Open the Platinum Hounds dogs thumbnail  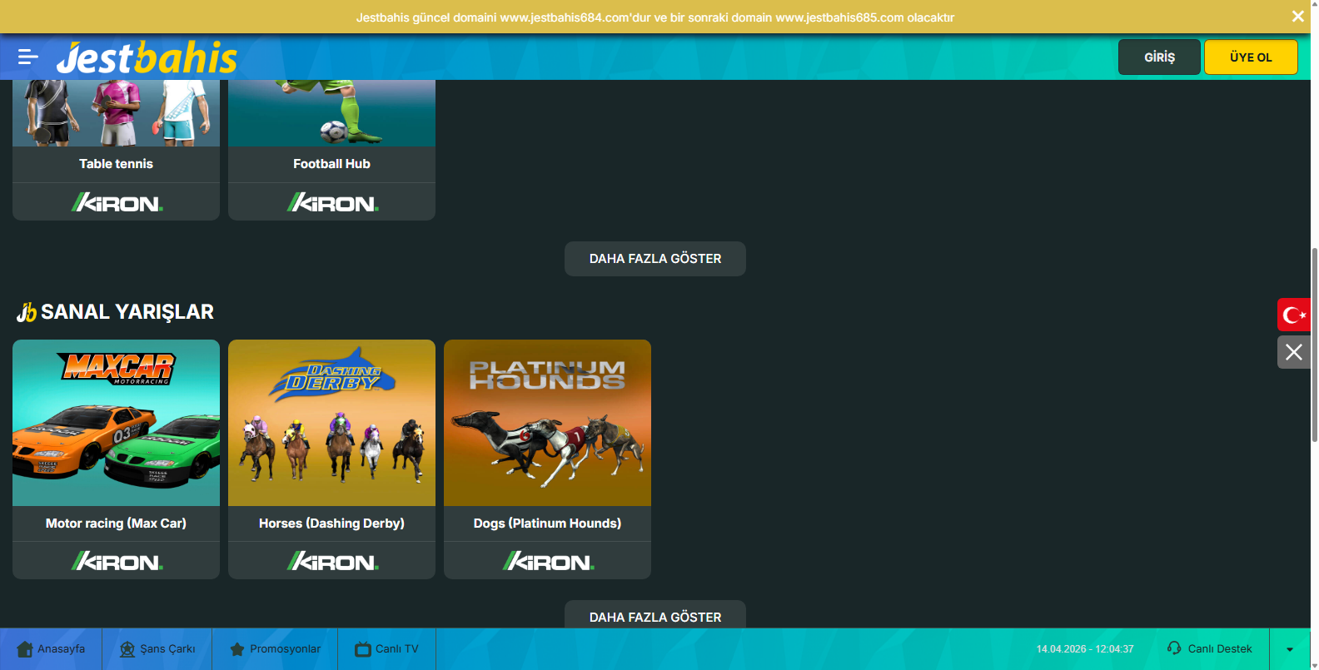tap(548, 423)
